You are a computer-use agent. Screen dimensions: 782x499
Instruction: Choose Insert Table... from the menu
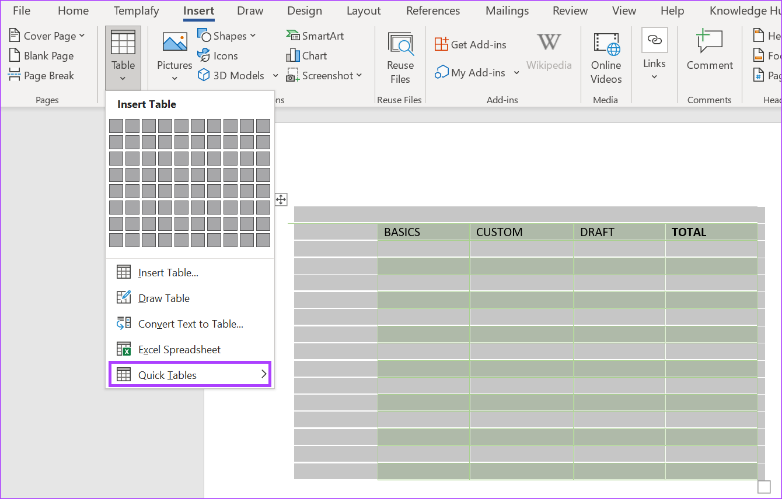tap(168, 273)
